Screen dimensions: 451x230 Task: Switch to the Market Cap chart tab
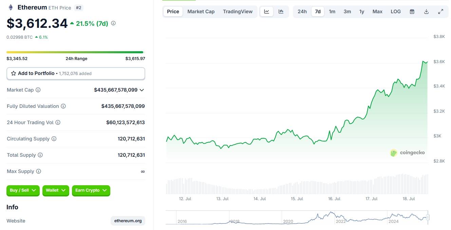[201, 12]
